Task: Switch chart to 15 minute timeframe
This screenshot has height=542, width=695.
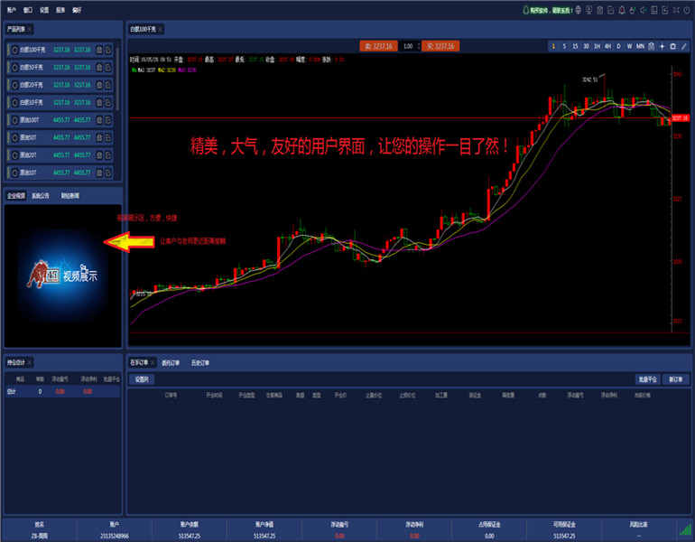Action: point(575,46)
